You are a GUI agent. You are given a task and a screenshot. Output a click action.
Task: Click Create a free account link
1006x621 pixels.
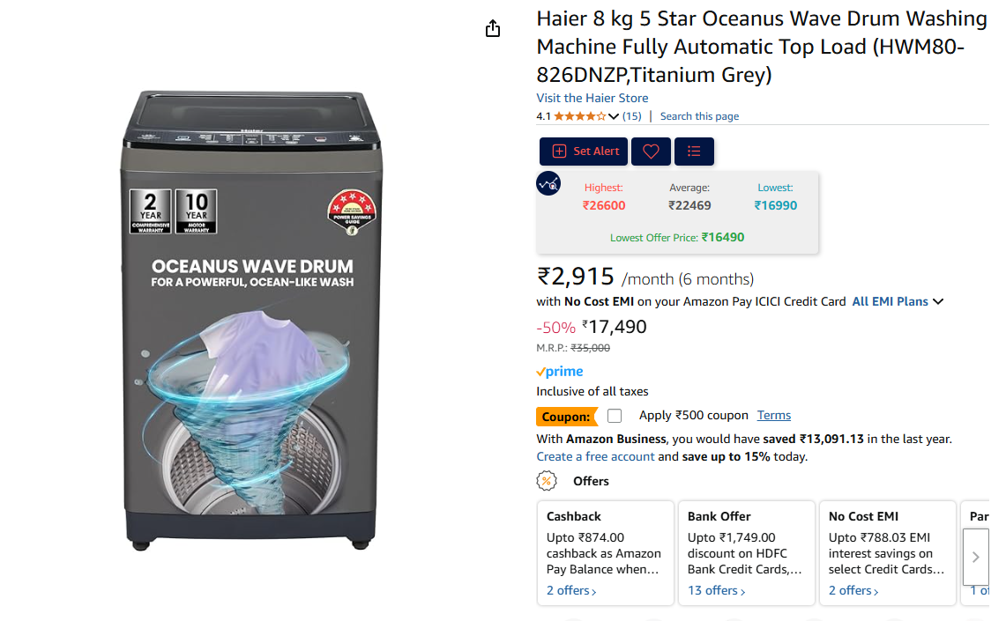[595, 456]
